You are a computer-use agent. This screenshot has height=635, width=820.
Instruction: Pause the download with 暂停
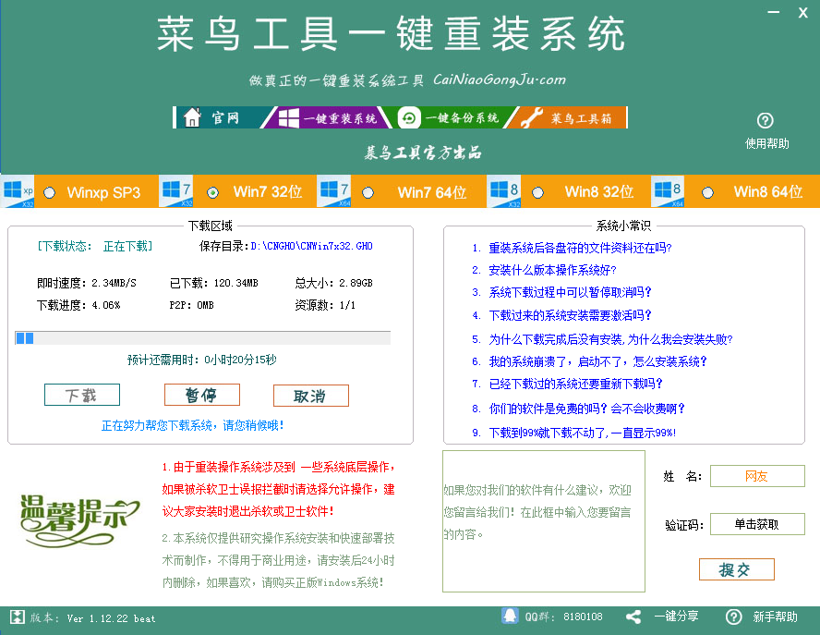pyautogui.click(x=202, y=395)
